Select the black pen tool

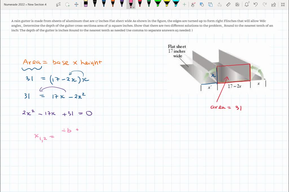(x=95, y=4)
